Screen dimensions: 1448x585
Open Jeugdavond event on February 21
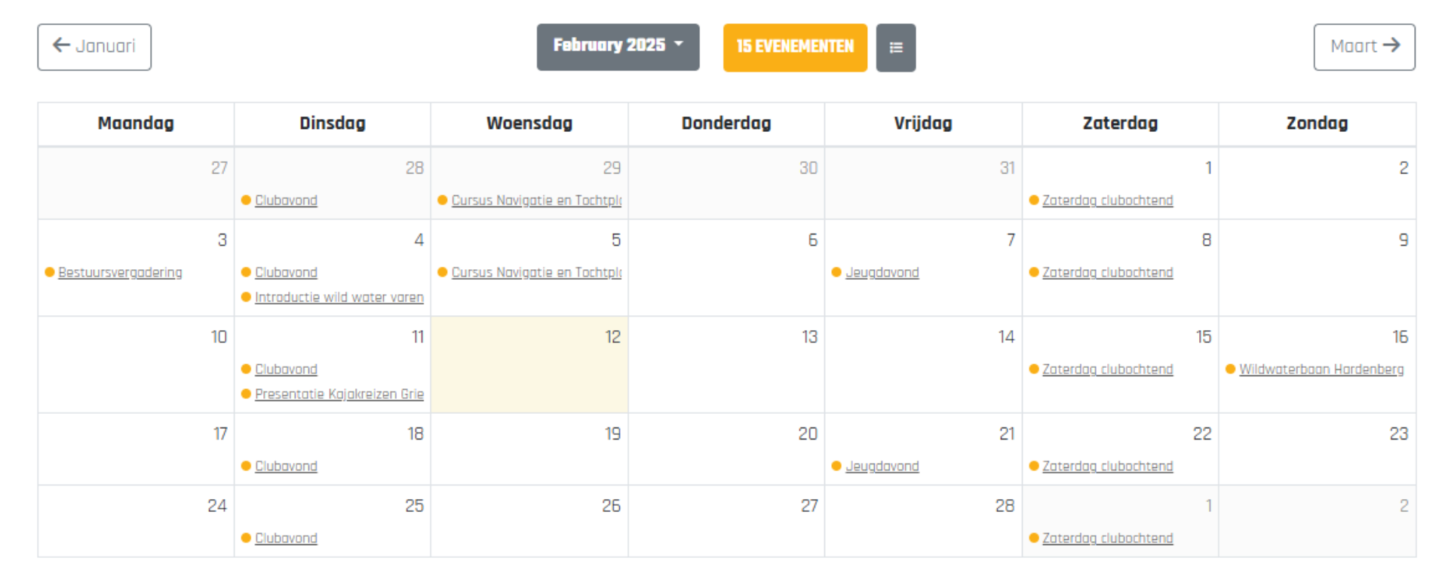click(x=882, y=466)
